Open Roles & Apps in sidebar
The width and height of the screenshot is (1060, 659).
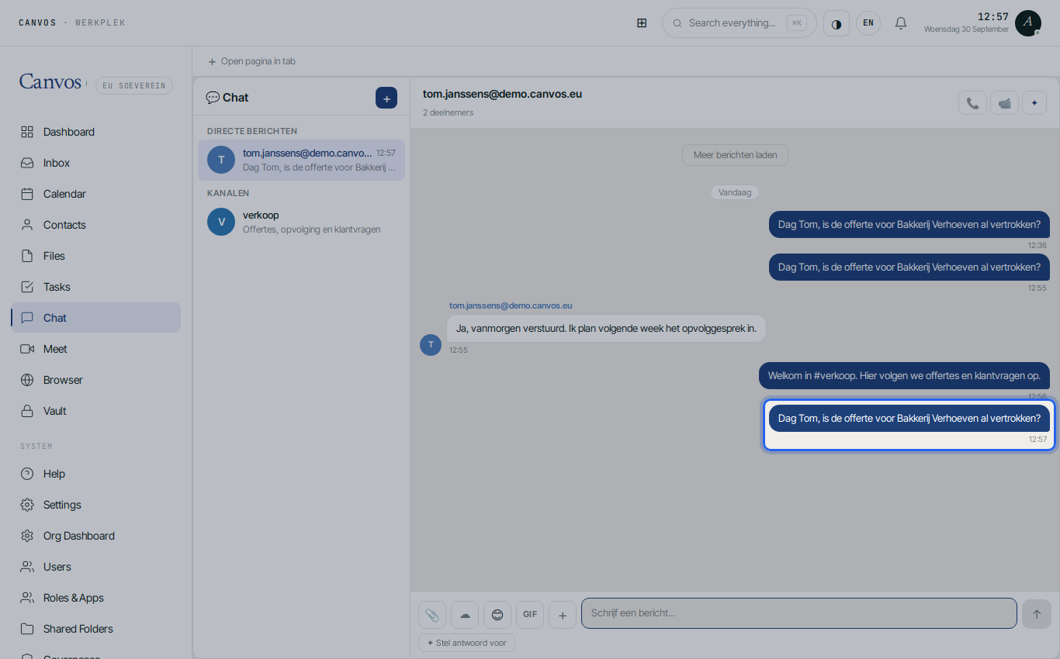[95, 598]
